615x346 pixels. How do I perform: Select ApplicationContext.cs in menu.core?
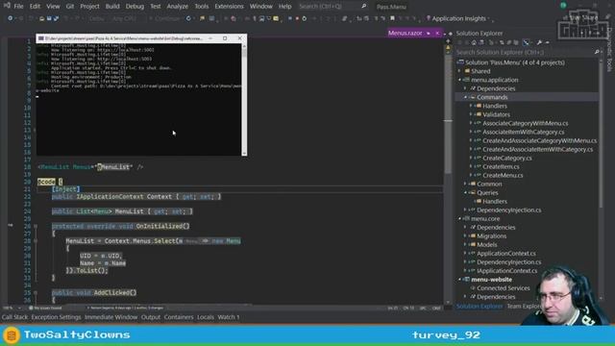coord(506,253)
